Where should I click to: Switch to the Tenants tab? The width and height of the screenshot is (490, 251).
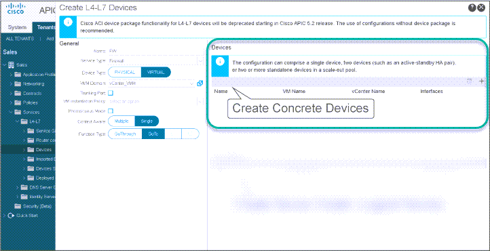[x=44, y=27]
